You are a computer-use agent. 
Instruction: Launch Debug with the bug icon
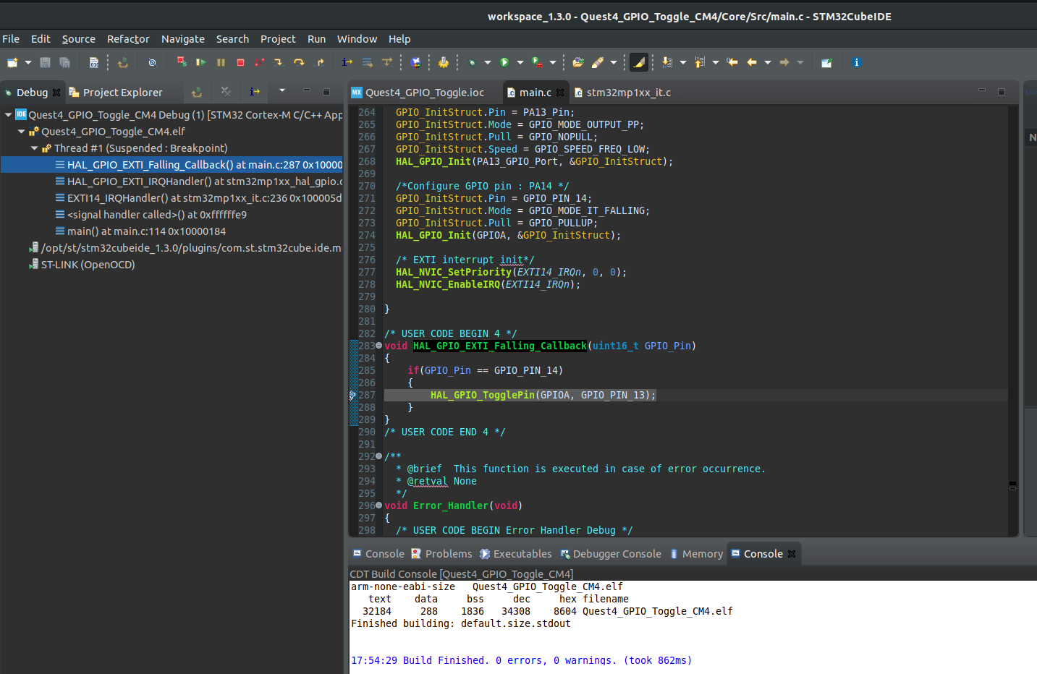[472, 63]
